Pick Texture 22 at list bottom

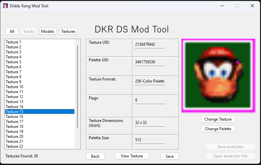pos(15,146)
